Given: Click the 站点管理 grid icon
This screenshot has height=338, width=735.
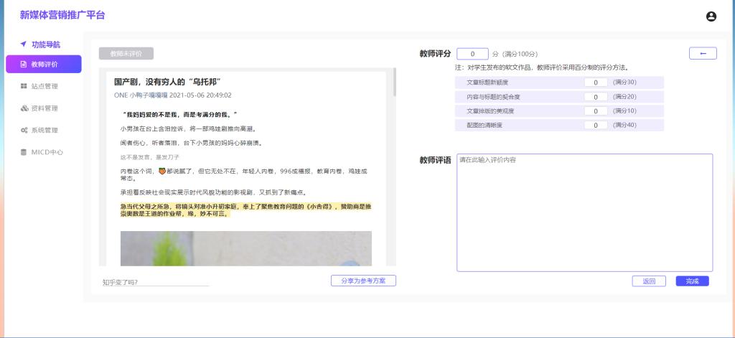Looking at the screenshot, I should (24, 86).
